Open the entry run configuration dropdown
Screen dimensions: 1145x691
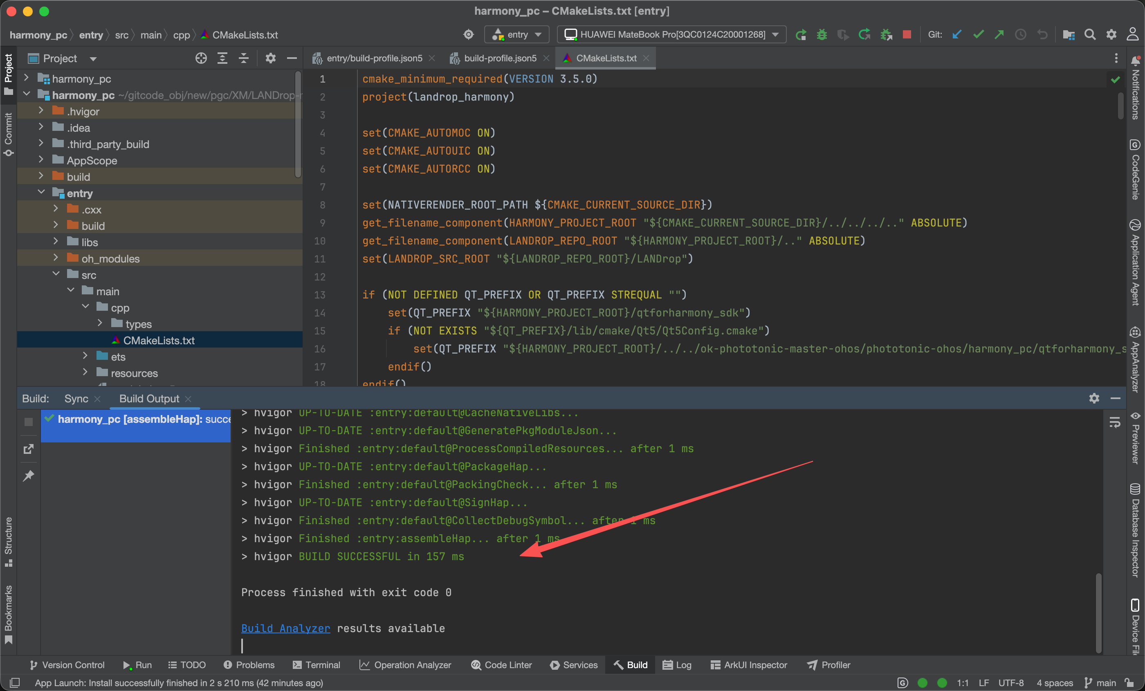click(x=516, y=35)
